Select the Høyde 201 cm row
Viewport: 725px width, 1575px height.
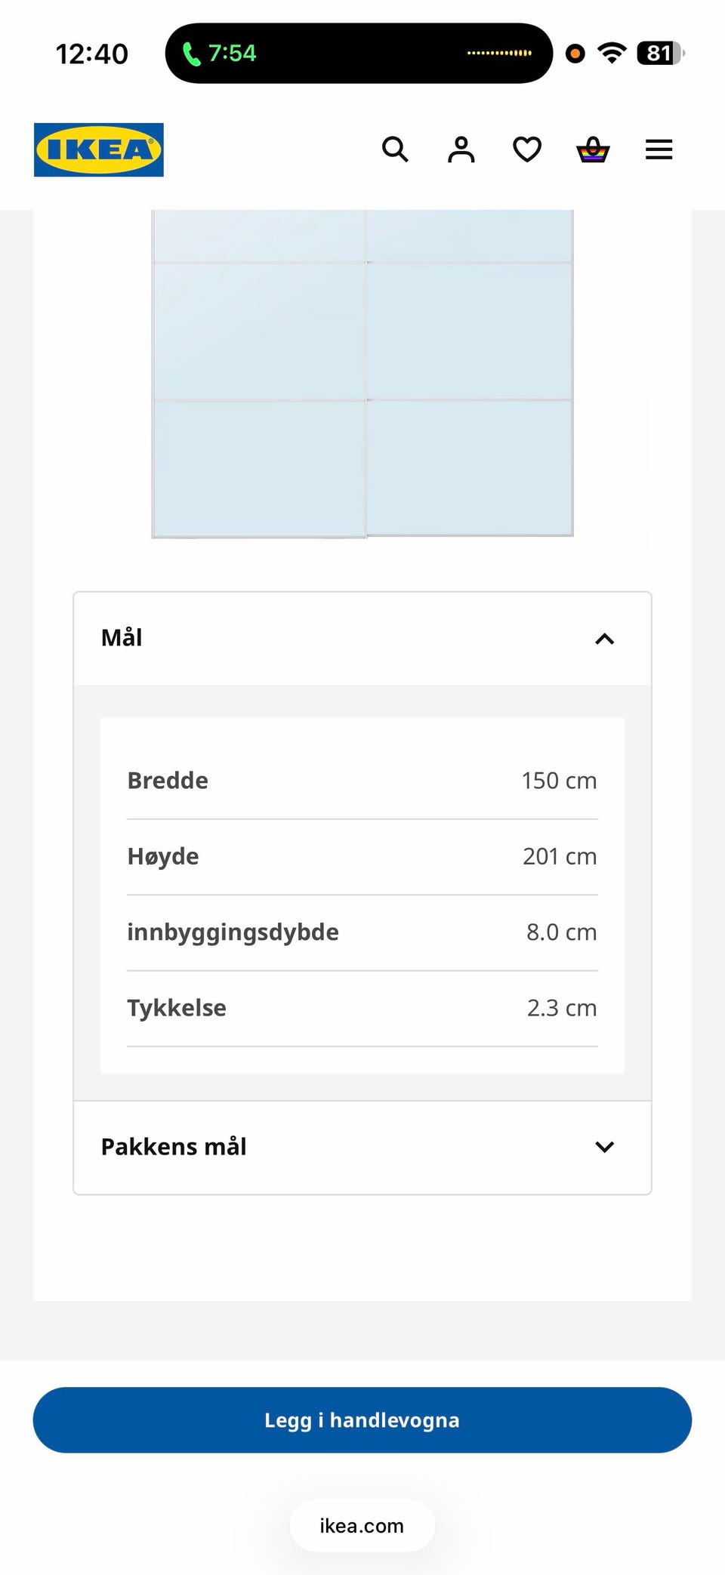pyautogui.click(x=362, y=857)
